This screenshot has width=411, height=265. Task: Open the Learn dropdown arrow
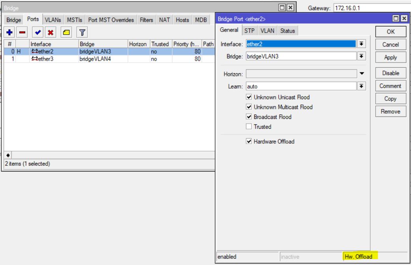coord(361,86)
